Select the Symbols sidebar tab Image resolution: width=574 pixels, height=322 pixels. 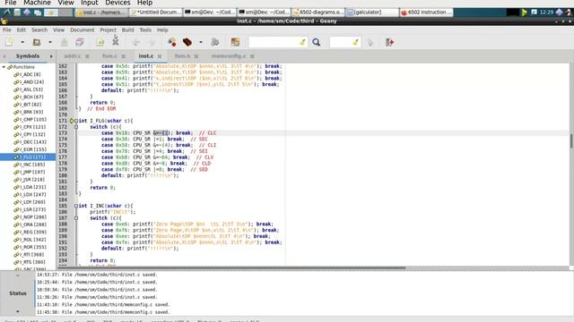coord(28,55)
